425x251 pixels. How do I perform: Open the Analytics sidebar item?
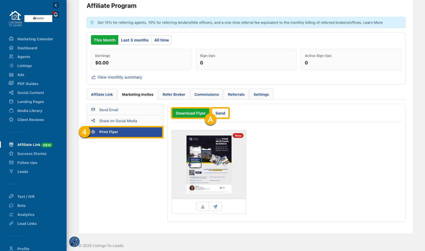(x=26, y=214)
